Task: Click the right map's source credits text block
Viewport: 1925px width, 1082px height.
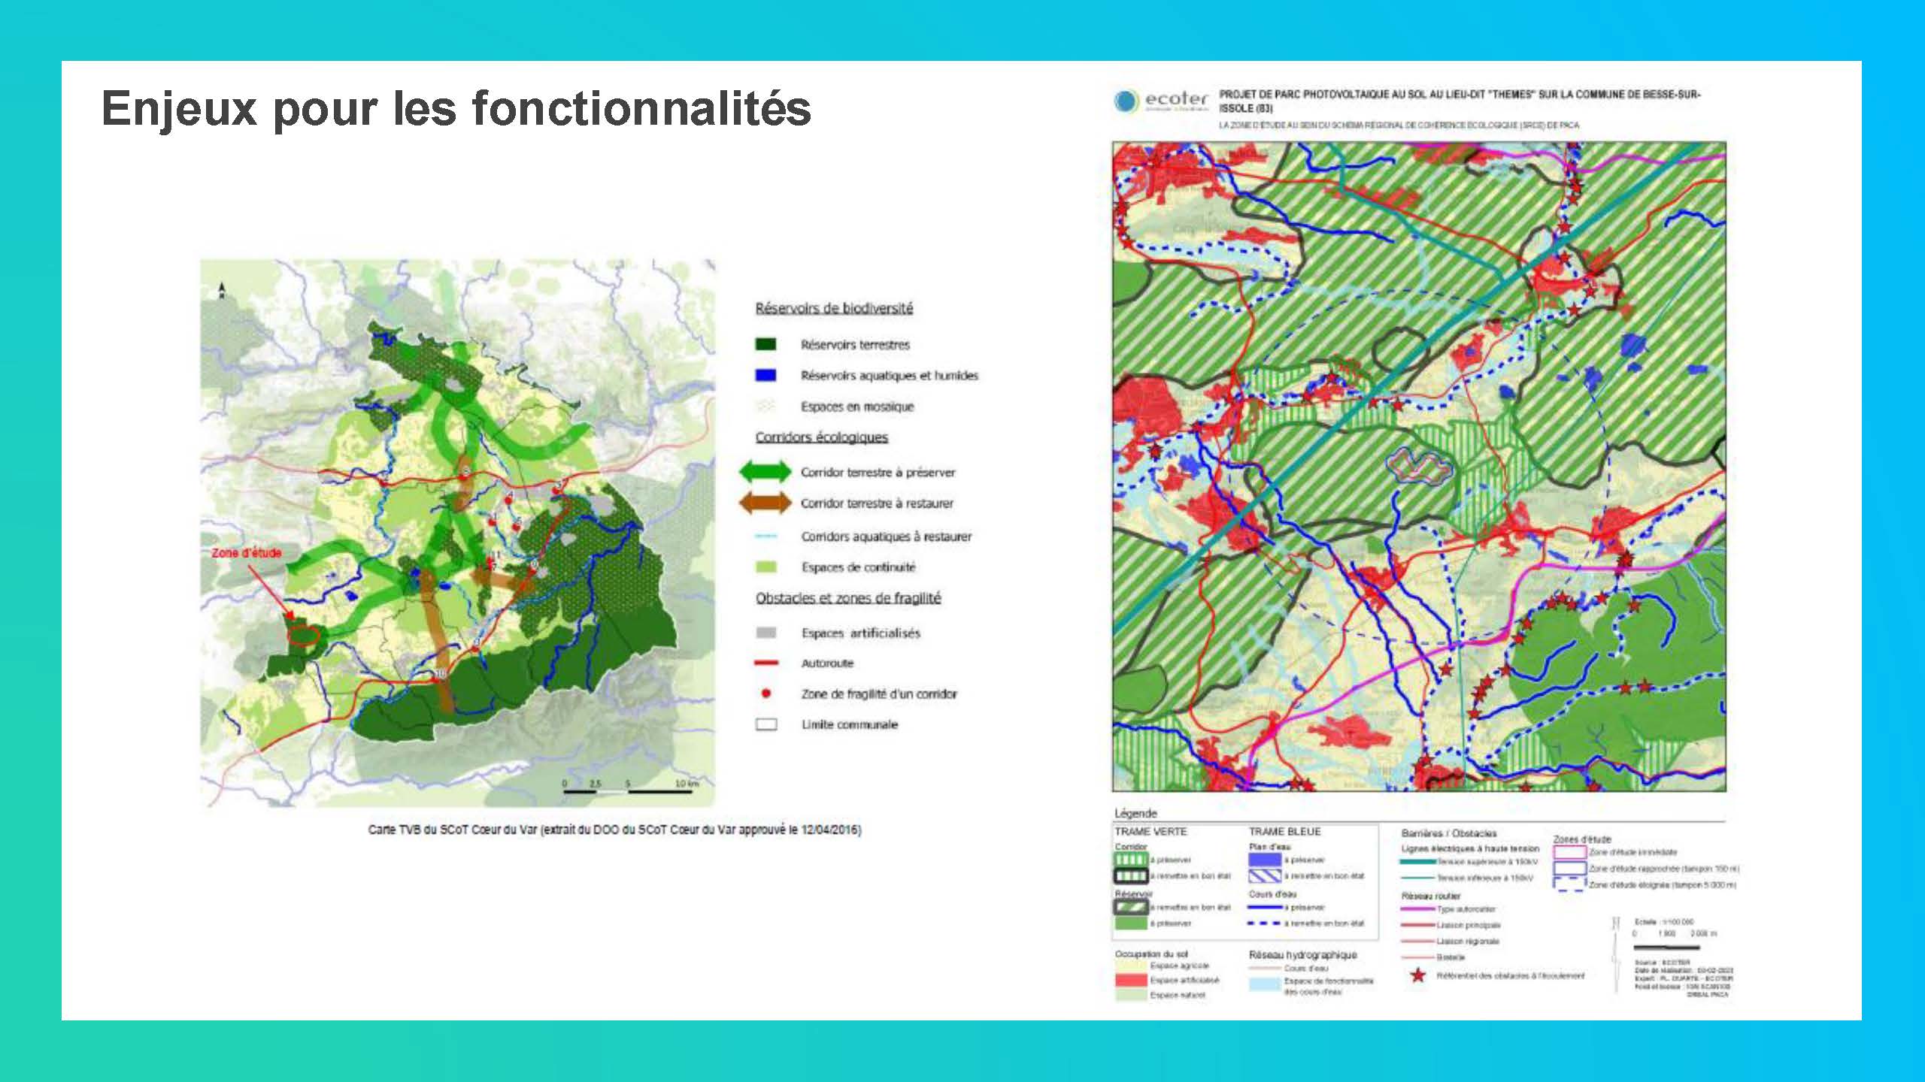Action: click(1684, 978)
